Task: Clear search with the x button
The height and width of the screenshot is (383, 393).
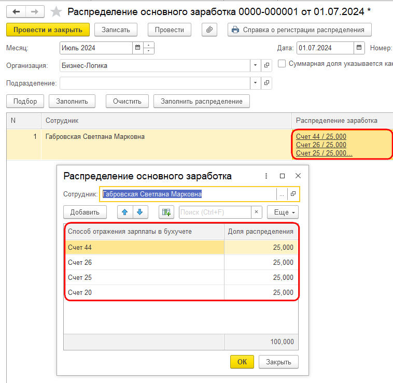Action: click(x=257, y=212)
